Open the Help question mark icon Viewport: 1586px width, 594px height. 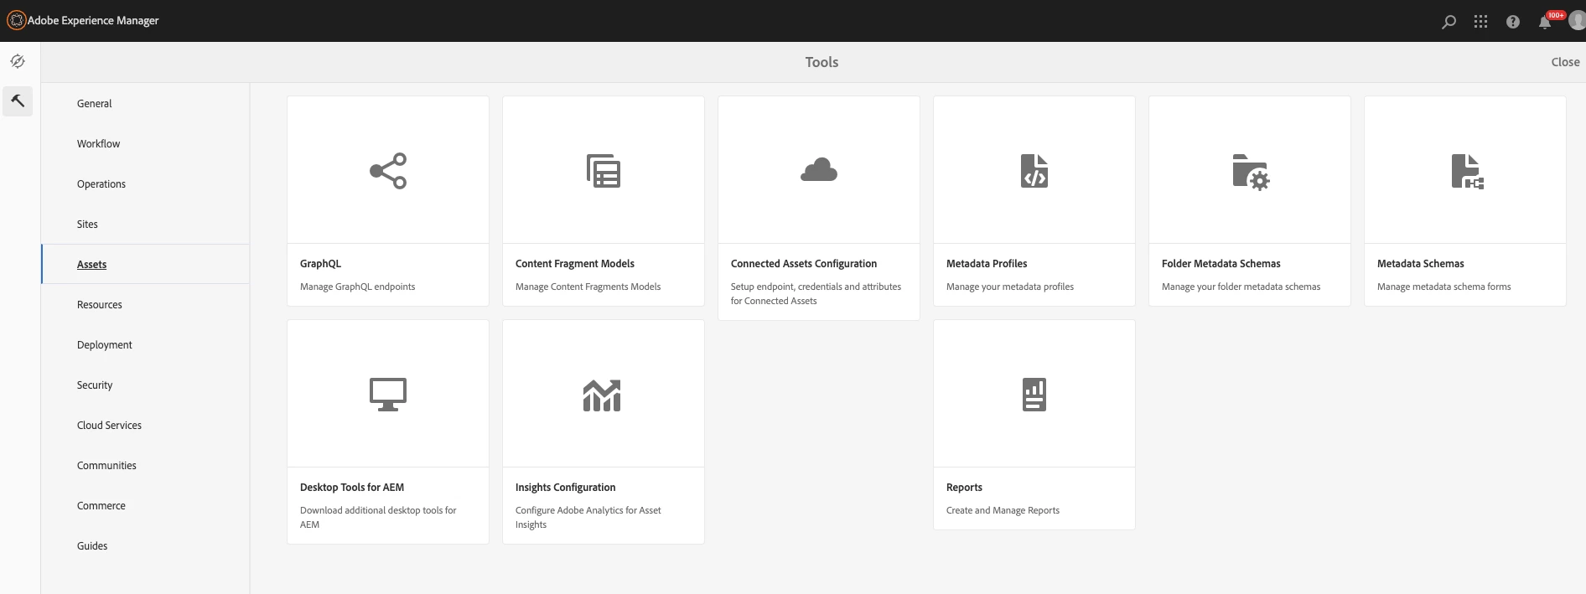tap(1513, 22)
